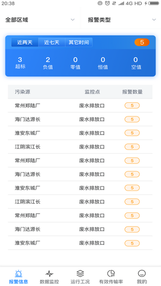Open 运行工况 layers icon
Screen dimensions: 161x286
pyautogui.click(x=80, y=273)
